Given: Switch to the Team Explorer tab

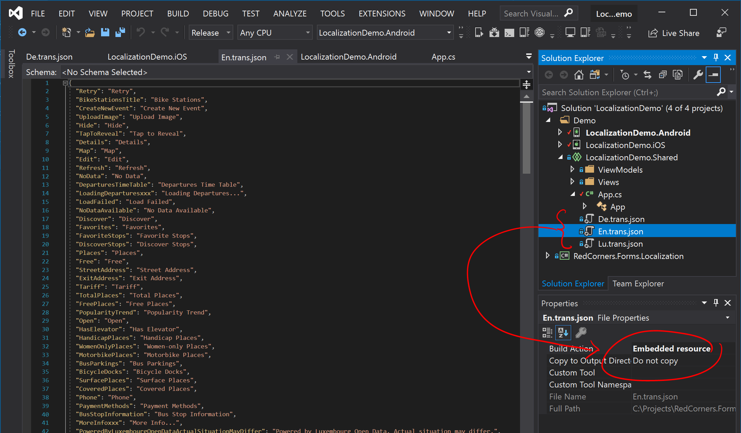Looking at the screenshot, I should (x=638, y=284).
